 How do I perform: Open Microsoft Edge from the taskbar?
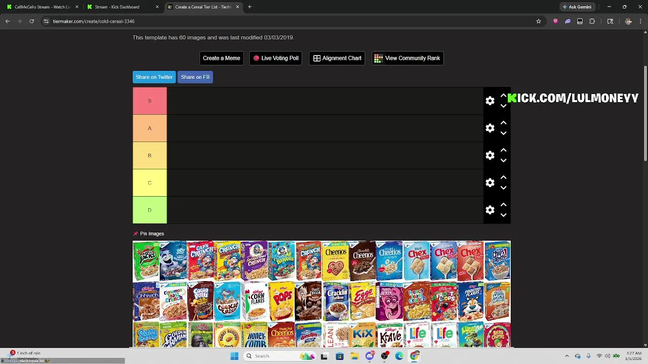399,356
